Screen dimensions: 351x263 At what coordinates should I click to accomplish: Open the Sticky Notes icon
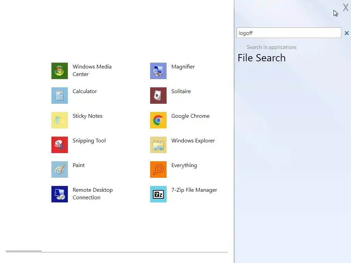pyautogui.click(x=60, y=120)
